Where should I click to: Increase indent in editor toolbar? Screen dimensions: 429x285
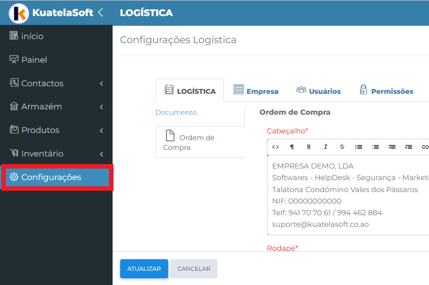pyautogui.click(x=409, y=147)
